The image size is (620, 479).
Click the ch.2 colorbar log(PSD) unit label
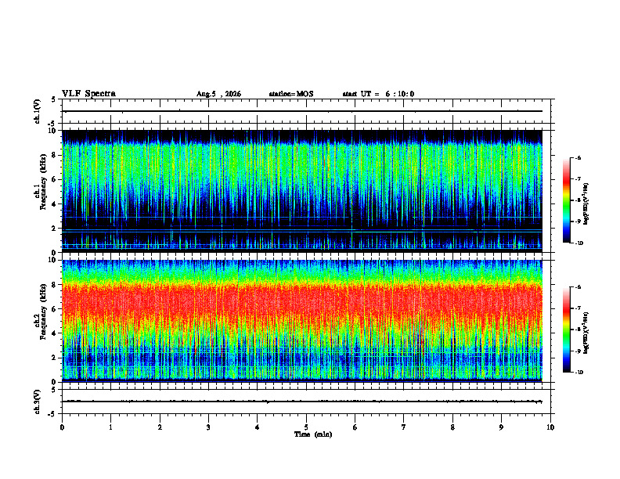586,333
